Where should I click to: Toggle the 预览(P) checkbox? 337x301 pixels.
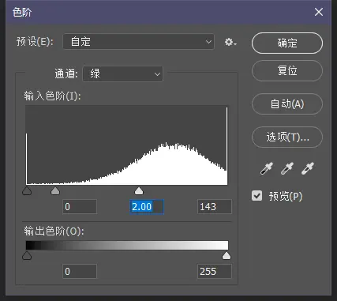256,196
